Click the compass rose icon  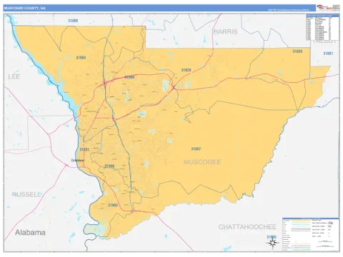point(273,243)
